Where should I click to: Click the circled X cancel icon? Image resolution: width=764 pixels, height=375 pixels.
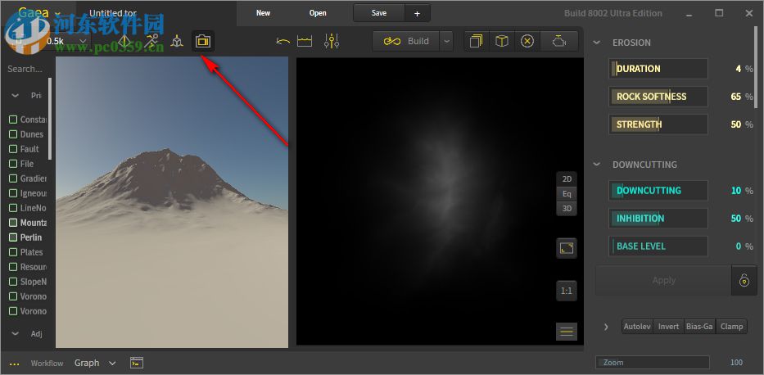tap(527, 42)
